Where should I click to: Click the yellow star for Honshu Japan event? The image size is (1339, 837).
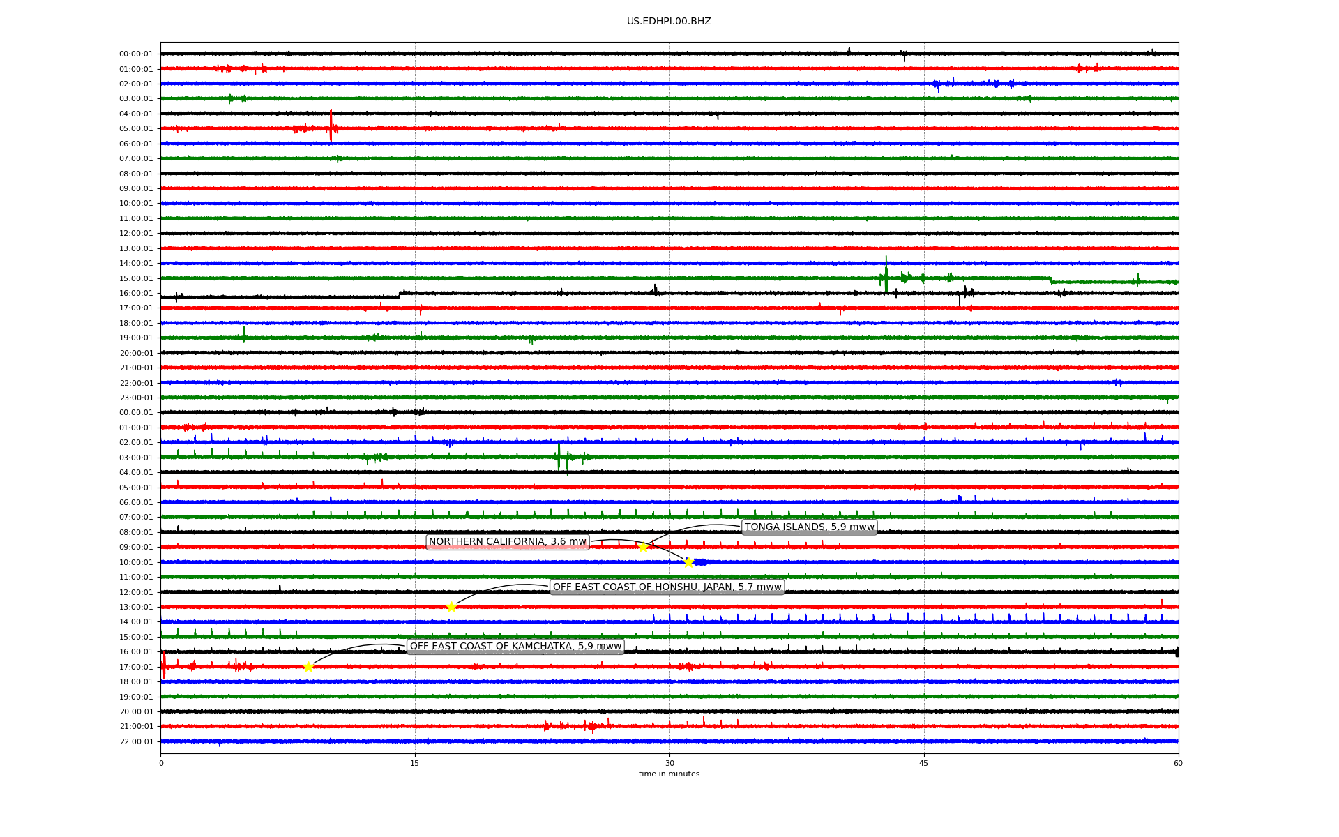pyautogui.click(x=451, y=607)
